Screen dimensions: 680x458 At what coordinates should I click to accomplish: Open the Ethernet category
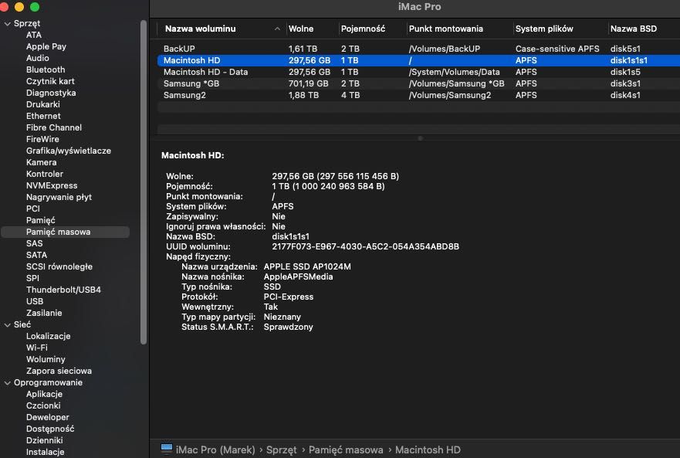[x=43, y=116]
